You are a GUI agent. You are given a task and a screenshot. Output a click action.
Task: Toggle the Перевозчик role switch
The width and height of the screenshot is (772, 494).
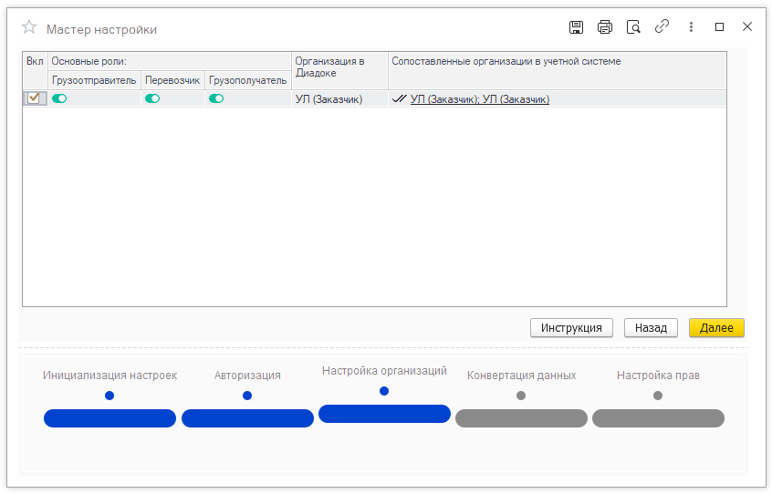pyautogui.click(x=152, y=98)
